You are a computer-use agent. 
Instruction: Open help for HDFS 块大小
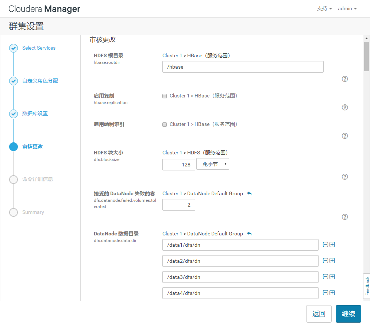point(344,177)
